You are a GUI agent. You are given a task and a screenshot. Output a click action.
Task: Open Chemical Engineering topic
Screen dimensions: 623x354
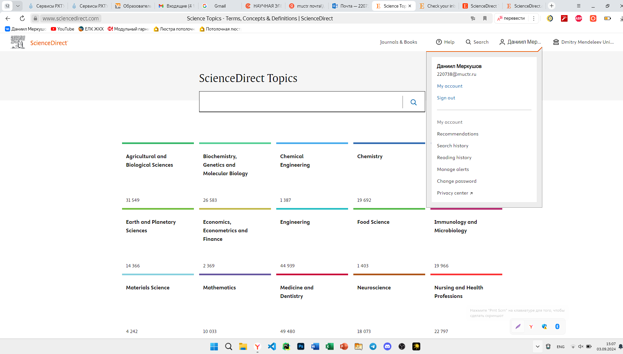[312, 174]
